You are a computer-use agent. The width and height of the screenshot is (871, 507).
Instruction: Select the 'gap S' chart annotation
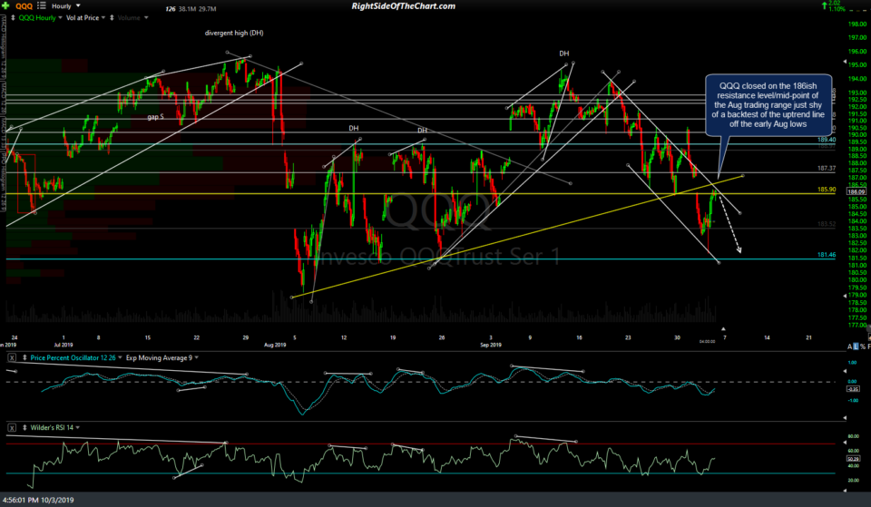[155, 117]
